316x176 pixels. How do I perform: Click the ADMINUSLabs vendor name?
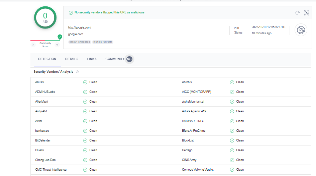point(45,92)
